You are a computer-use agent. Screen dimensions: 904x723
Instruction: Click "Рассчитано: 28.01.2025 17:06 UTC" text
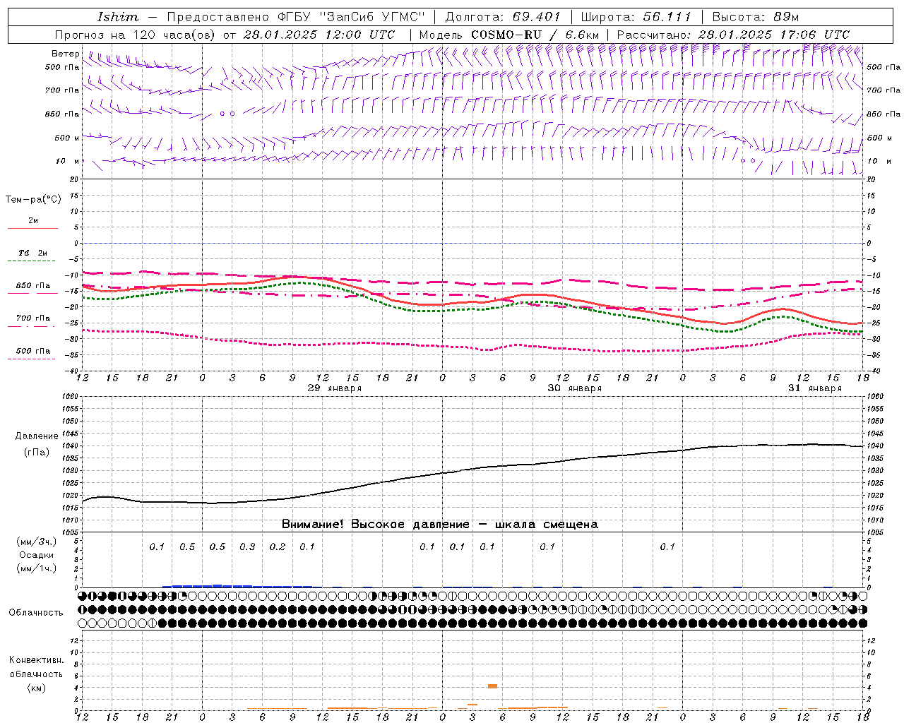733,35
